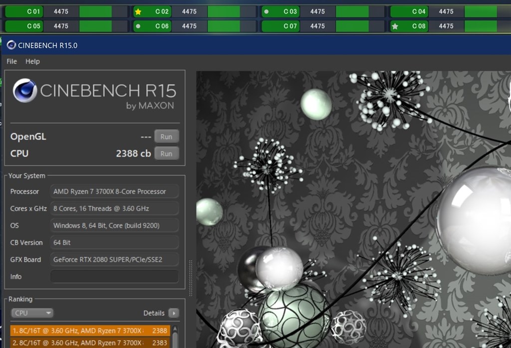
Task: Click the Processor field showing AMD Ryzen 7 3700X
Action: [x=114, y=191]
